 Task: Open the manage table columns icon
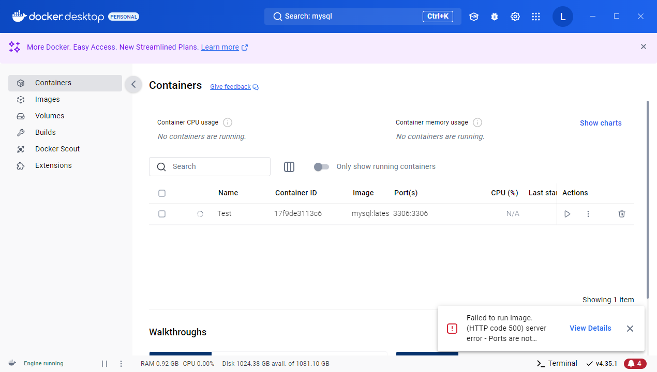pyautogui.click(x=289, y=167)
